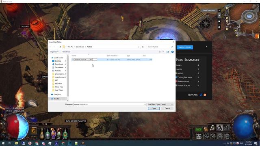
Task: Sort files by the Date modified column header
Action: (112, 56)
